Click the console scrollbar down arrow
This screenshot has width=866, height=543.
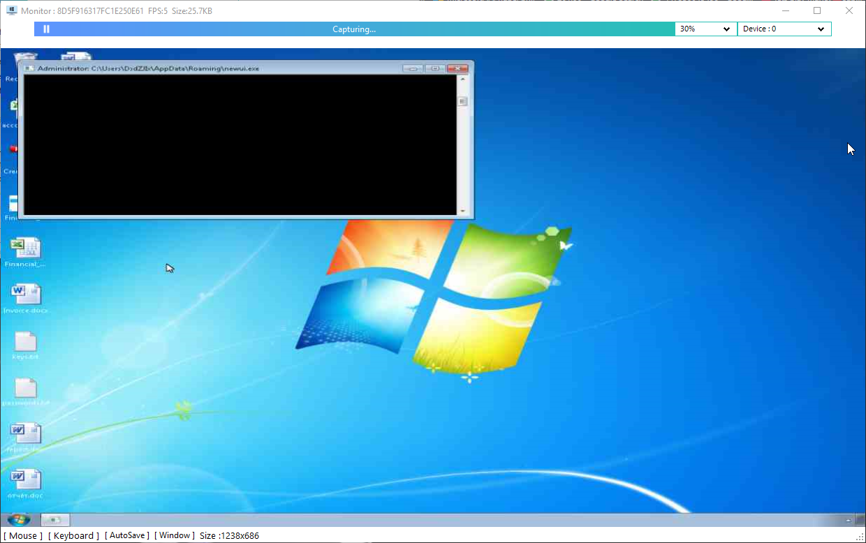[462, 210]
